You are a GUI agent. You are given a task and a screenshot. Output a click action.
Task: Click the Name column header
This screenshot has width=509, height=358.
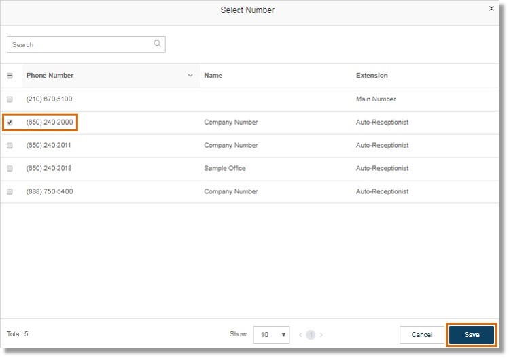point(213,75)
